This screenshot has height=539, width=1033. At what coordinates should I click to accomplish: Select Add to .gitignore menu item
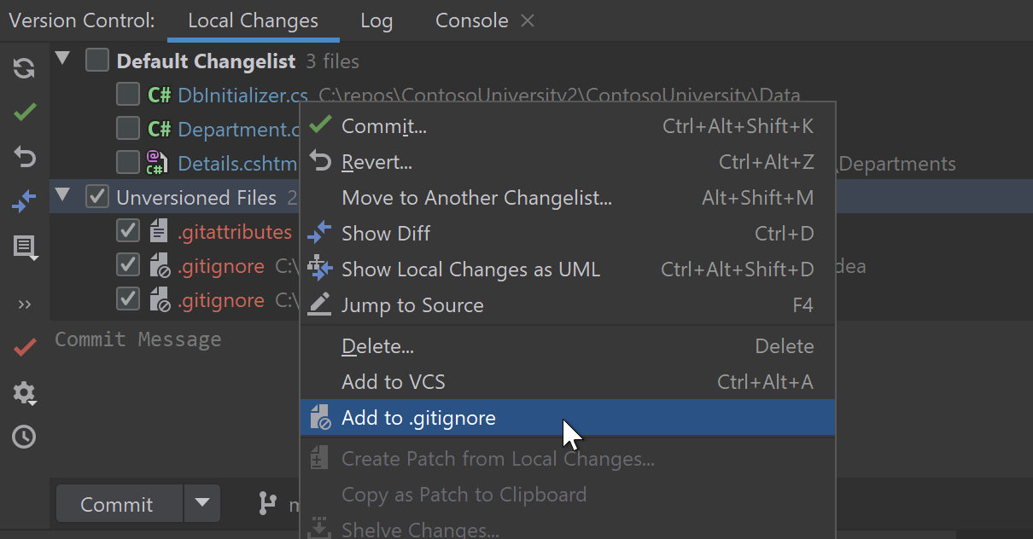[418, 418]
